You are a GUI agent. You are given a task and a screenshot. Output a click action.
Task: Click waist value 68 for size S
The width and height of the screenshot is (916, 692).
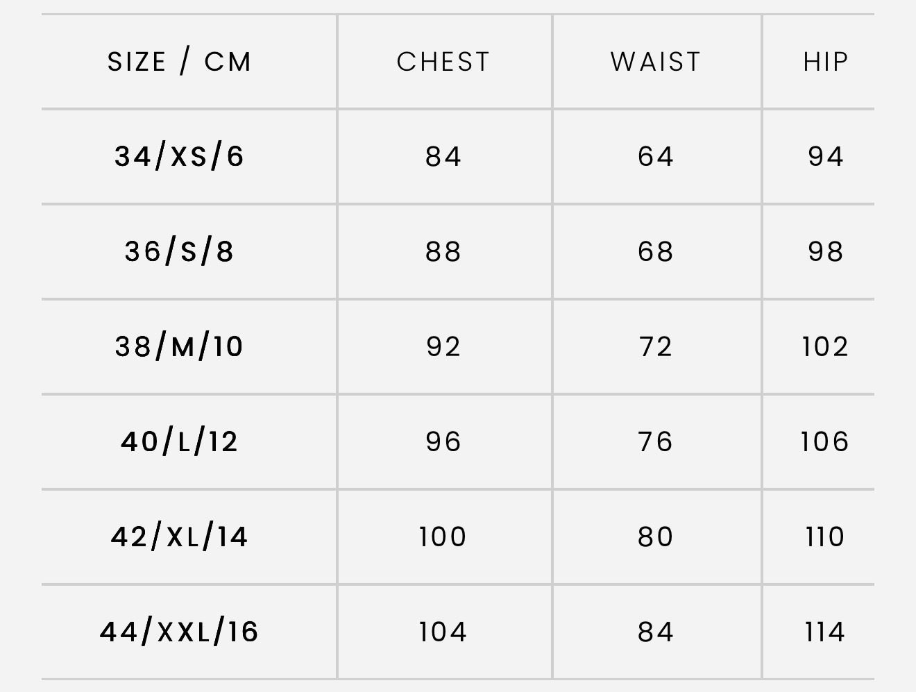click(x=656, y=251)
